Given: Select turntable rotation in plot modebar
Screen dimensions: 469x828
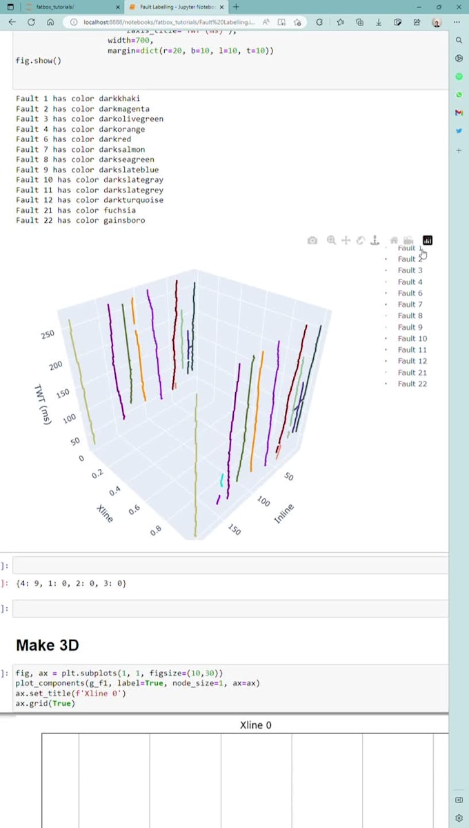Looking at the screenshot, I should tap(375, 240).
